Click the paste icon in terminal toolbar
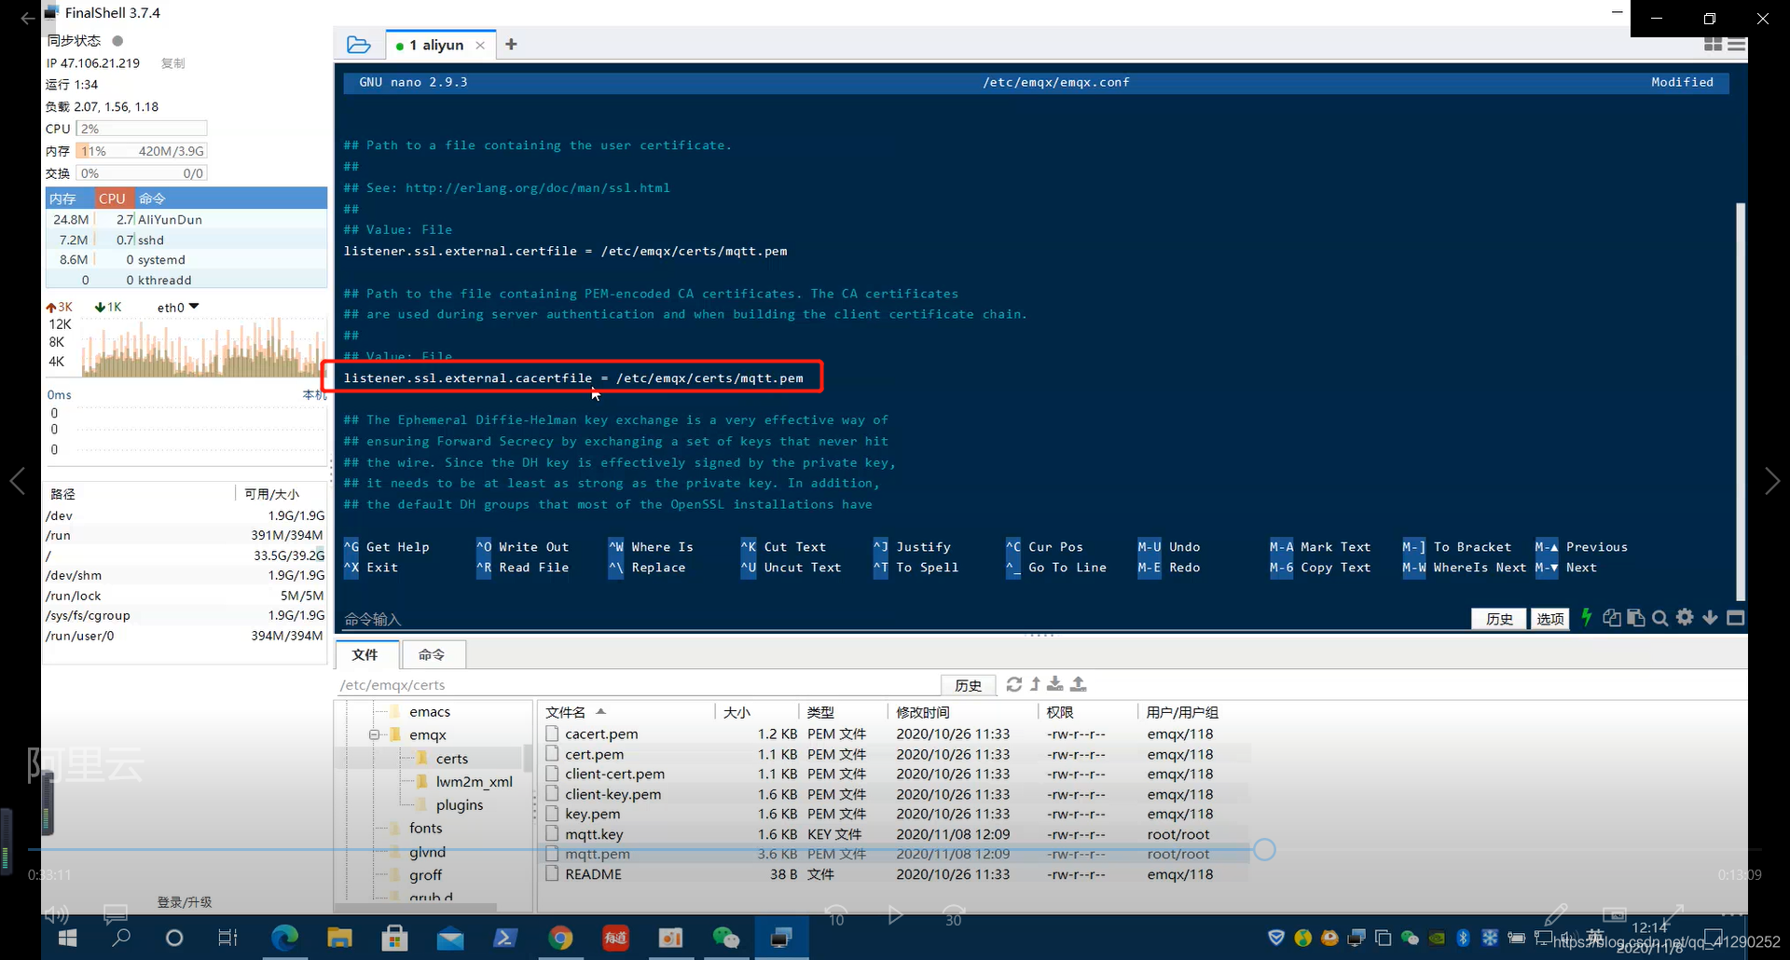This screenshot has width=1790, height=960. point(1635,618)
